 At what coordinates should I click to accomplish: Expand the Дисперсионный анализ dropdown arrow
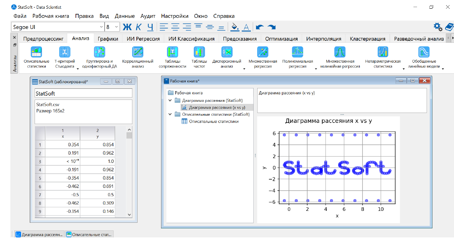[244, 69]
